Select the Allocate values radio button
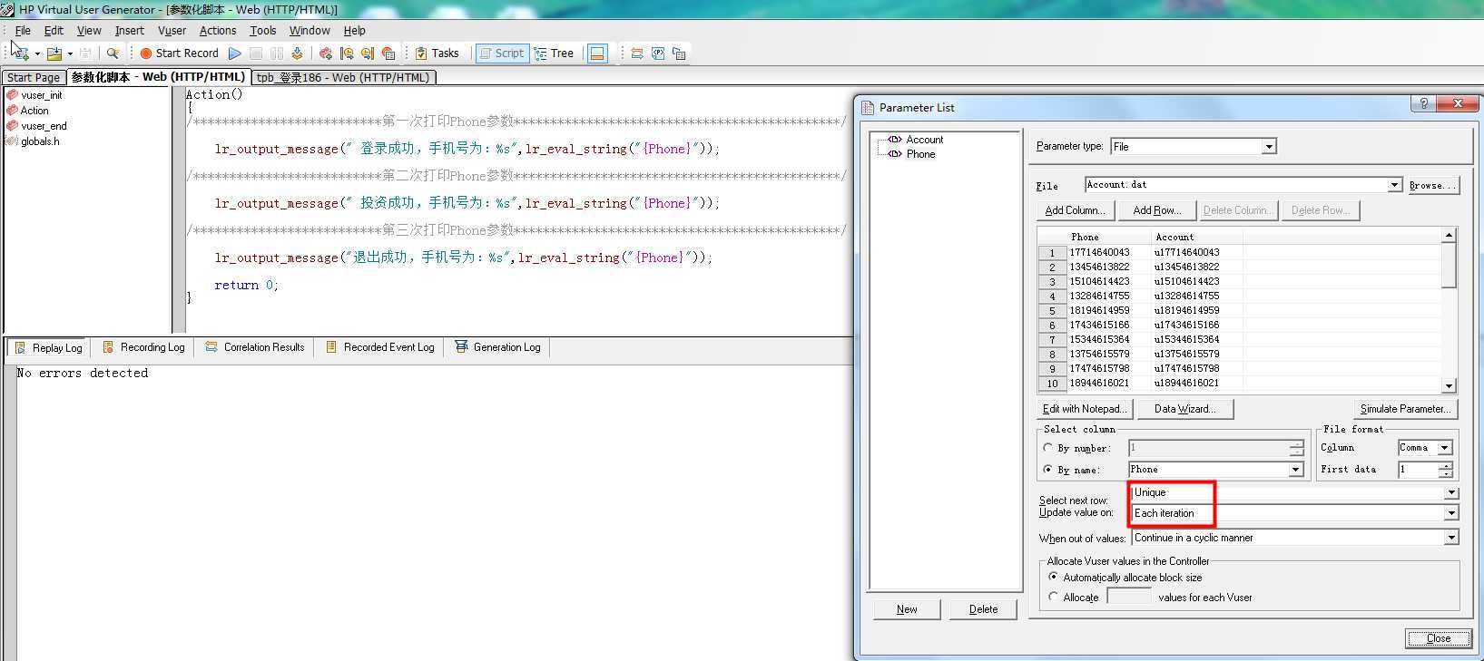The width and height of the screenshot is (1484, 661). (x=1053, y=597)
